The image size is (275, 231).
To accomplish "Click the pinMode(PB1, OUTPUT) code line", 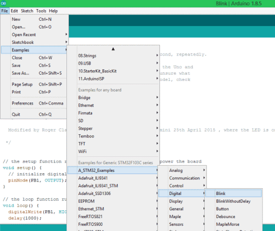I will [37, 180].
